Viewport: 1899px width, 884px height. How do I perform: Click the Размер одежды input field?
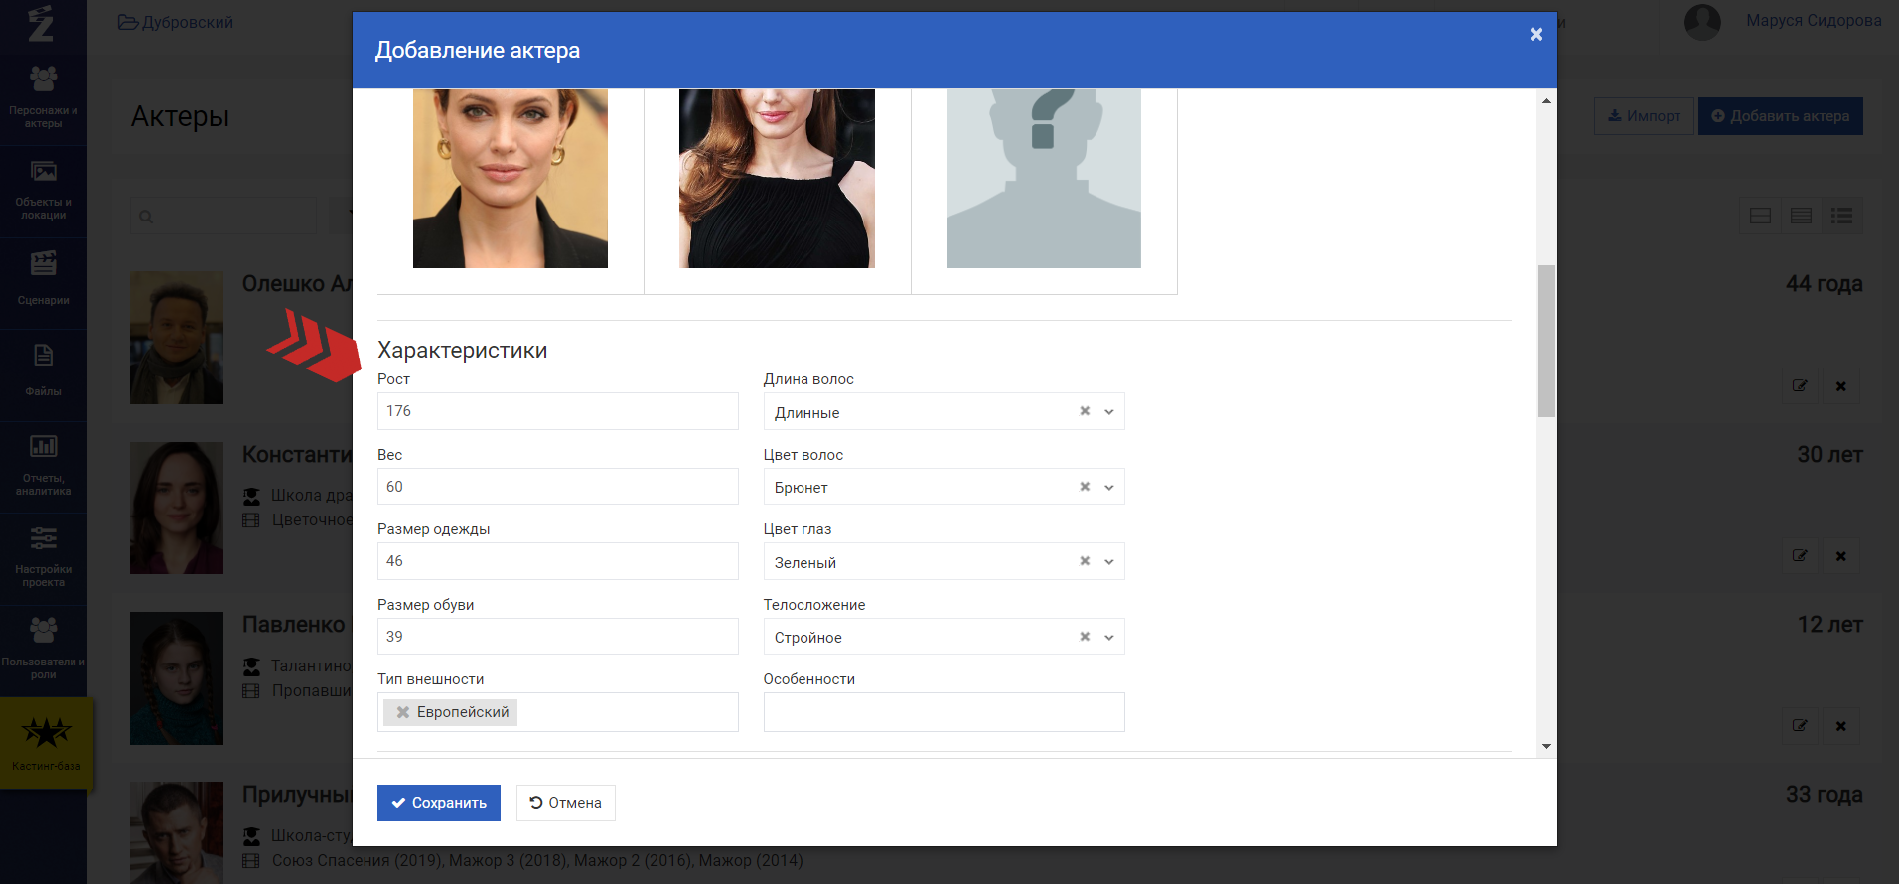[558, 561]
